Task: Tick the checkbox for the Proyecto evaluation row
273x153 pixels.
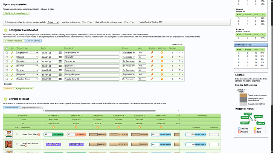Action: tap(7, 74)
